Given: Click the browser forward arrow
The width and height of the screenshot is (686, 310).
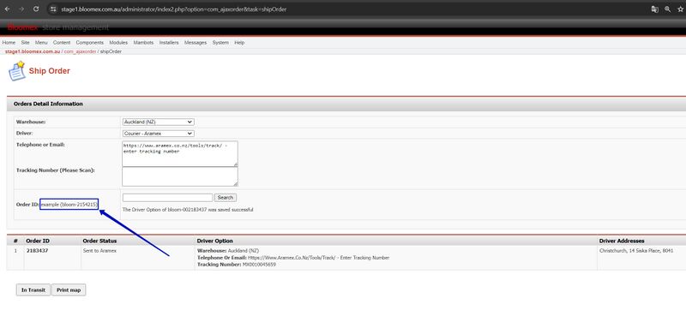Looking at the screenshot, I should point(21,9).
